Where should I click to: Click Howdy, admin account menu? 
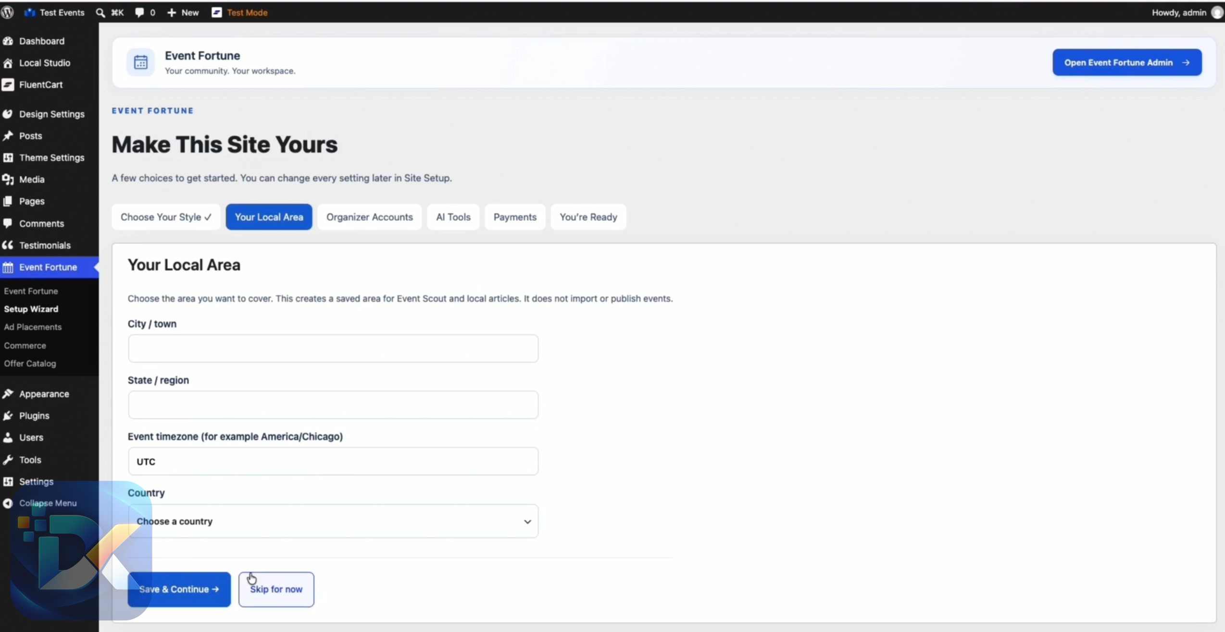coord(1187,12)
